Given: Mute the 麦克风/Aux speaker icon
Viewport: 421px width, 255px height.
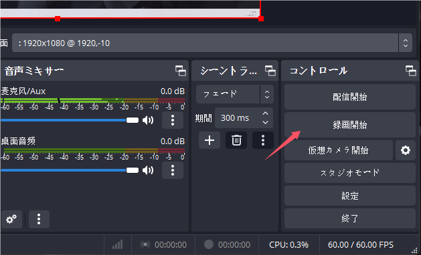Looking at the screenshot, I should [x=148, y=120].
